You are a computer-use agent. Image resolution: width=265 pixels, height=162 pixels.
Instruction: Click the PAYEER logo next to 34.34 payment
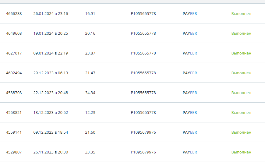pos(190,93)
